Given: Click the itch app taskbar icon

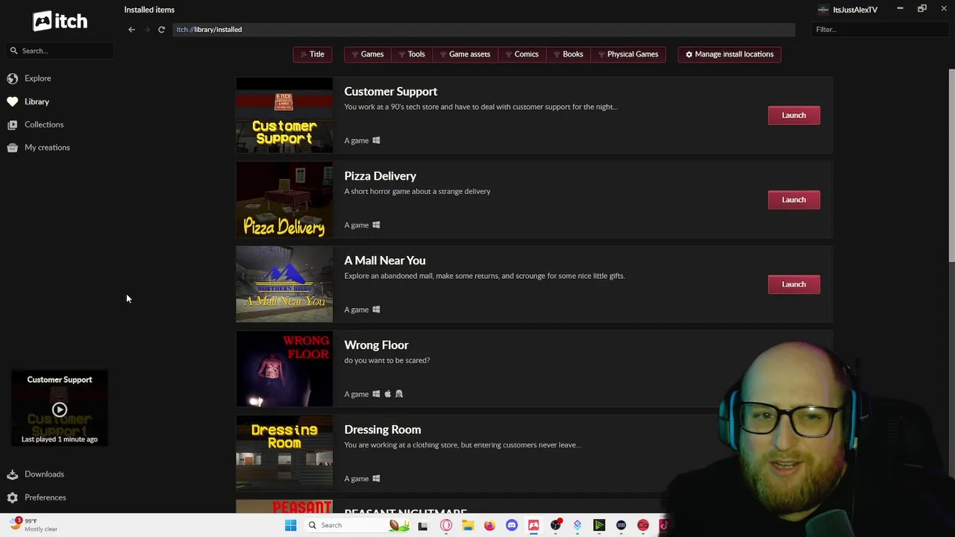Looking at the screenshot, I should pos(533,525).
